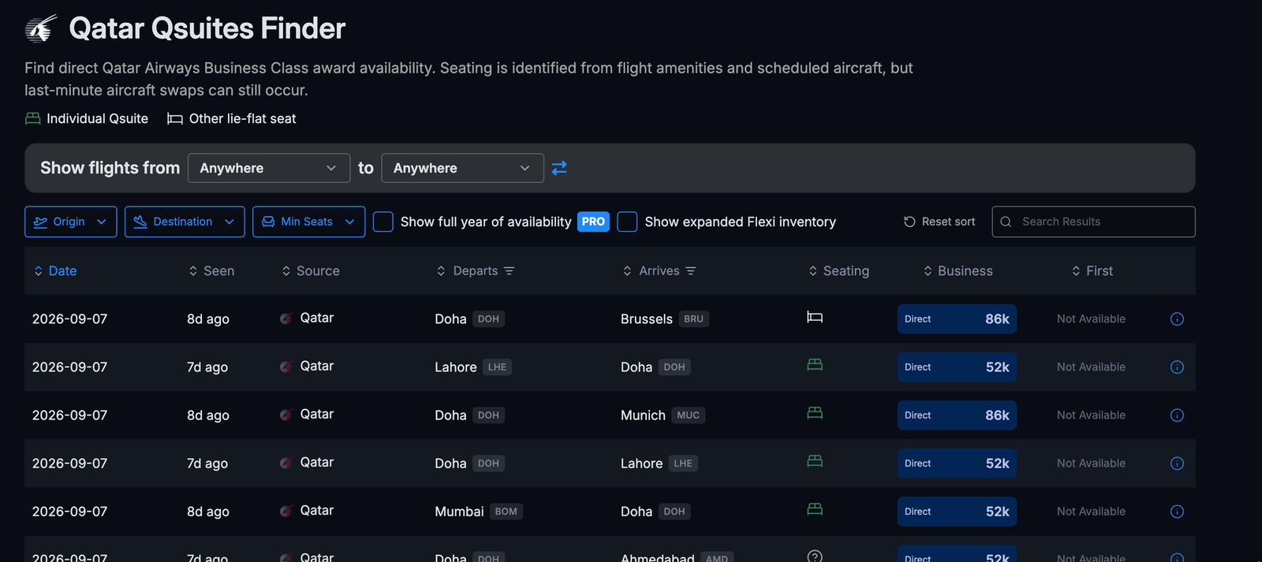This screenshot has height=562, width=1262.
Task: Open the 'to' Anywhere dropdown
Action: pos(462,168)
